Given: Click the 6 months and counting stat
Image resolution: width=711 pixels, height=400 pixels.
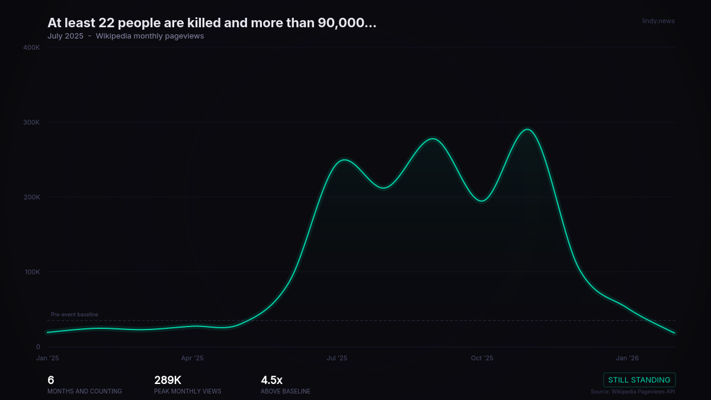Looking at the screenshot, I should (x=51, y=380).
